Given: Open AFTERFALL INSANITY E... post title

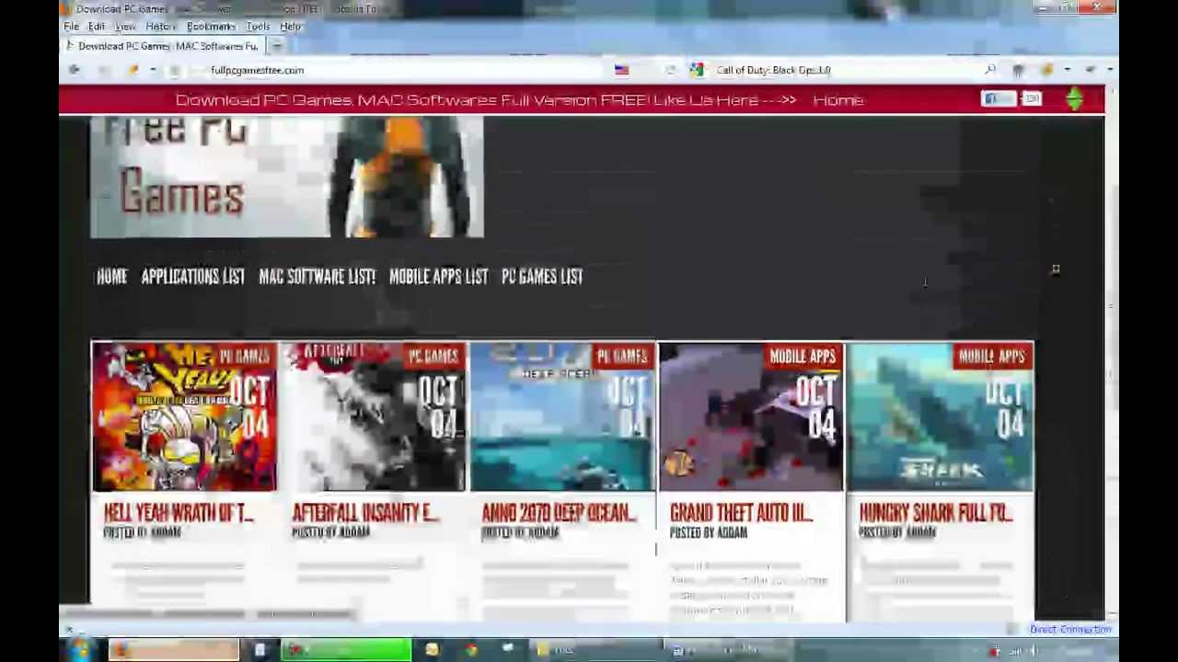Looking at the screenshot, I should [x=365, y=513].
